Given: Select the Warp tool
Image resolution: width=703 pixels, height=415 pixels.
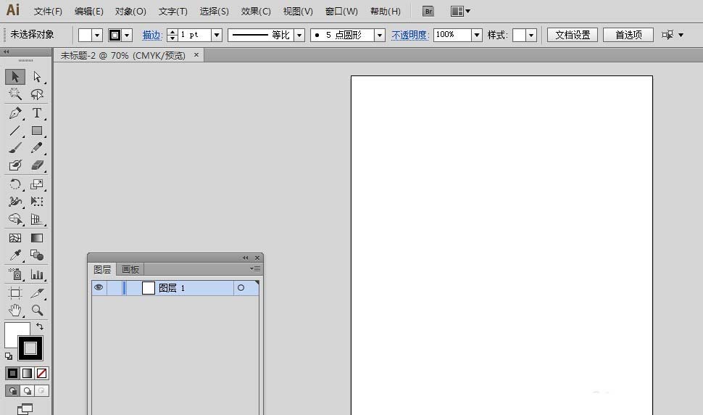Looking at the screenshot, I should (x=14, y=202).
